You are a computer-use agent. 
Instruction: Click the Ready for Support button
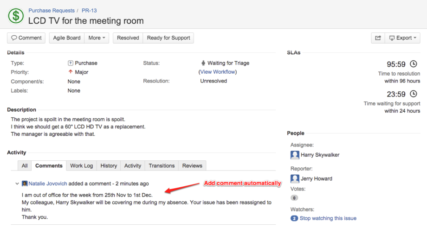tap(168, 38)
